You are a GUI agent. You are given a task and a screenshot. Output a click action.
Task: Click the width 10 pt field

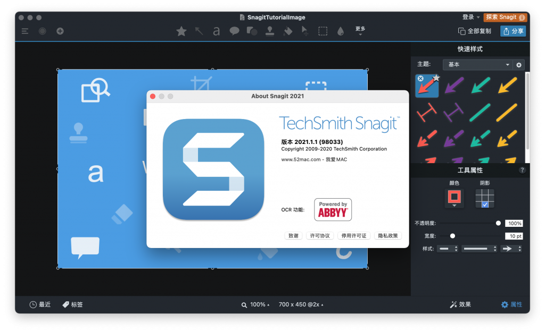[x=514, y=236]
